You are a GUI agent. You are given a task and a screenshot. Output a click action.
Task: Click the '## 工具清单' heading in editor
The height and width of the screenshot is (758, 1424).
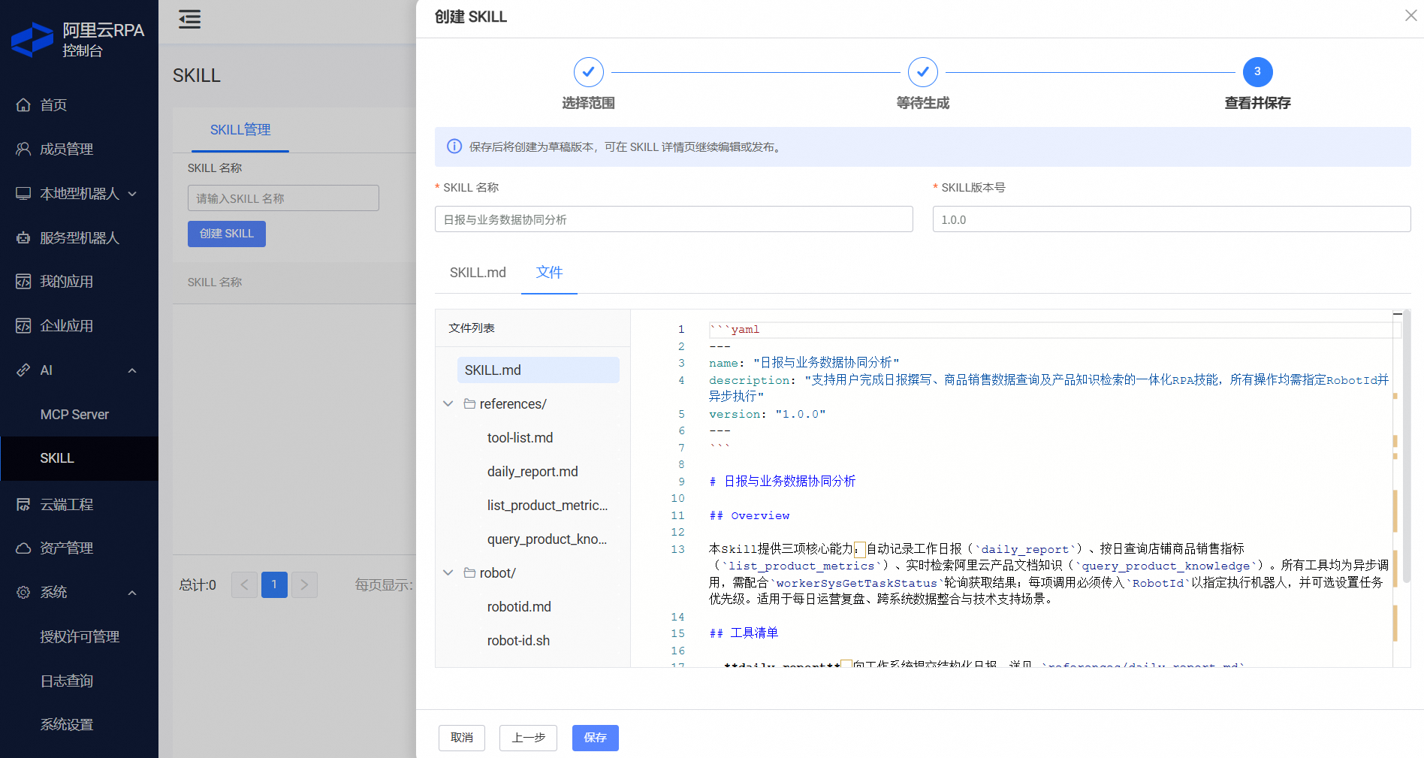(744, 633)
